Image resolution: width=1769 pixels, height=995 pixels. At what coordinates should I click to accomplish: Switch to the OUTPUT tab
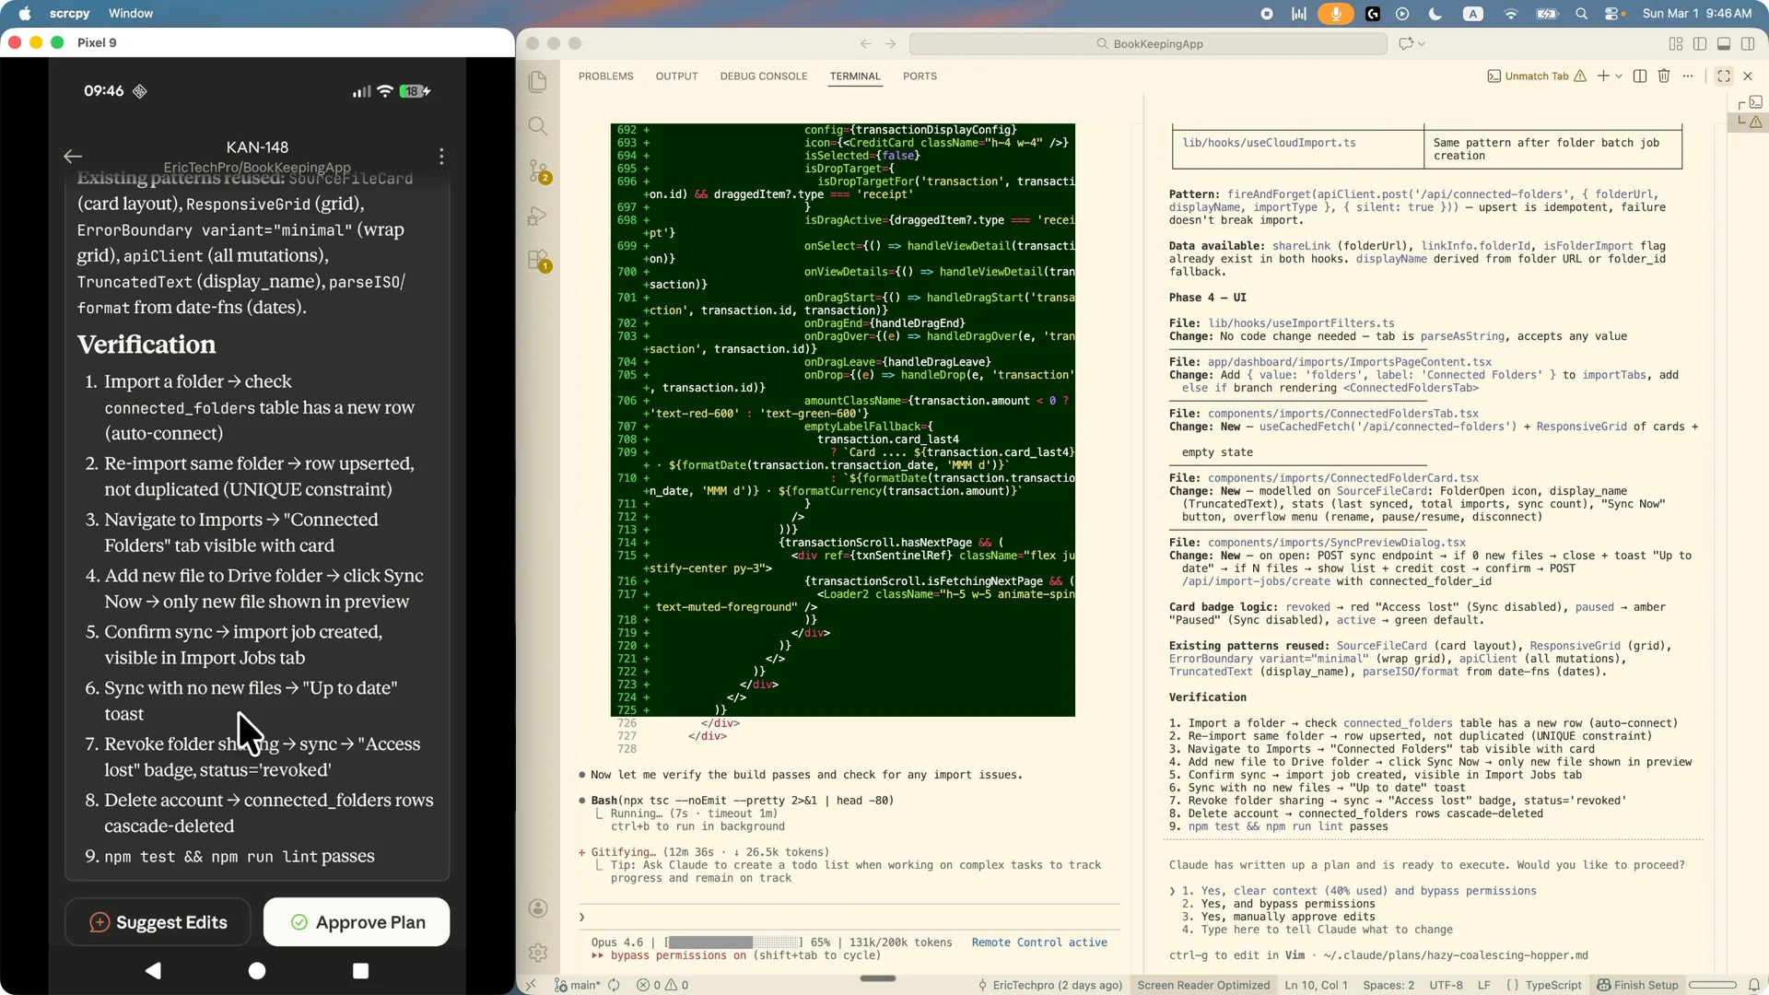676,76
